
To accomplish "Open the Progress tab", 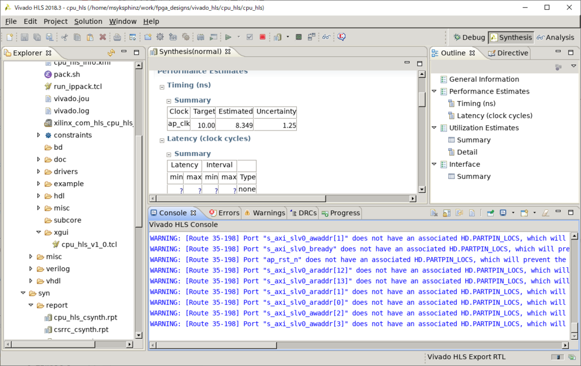I will 341,213.
